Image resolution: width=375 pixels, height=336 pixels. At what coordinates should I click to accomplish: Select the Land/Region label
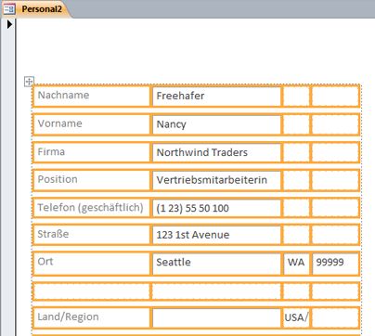click(x=91, y=317)
